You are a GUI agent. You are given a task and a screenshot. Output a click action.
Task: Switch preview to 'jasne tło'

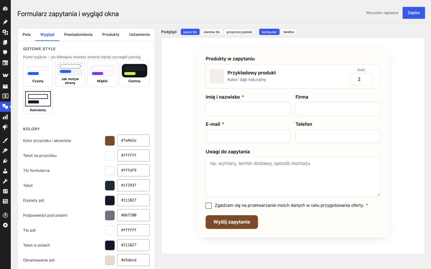click(190, 32)
